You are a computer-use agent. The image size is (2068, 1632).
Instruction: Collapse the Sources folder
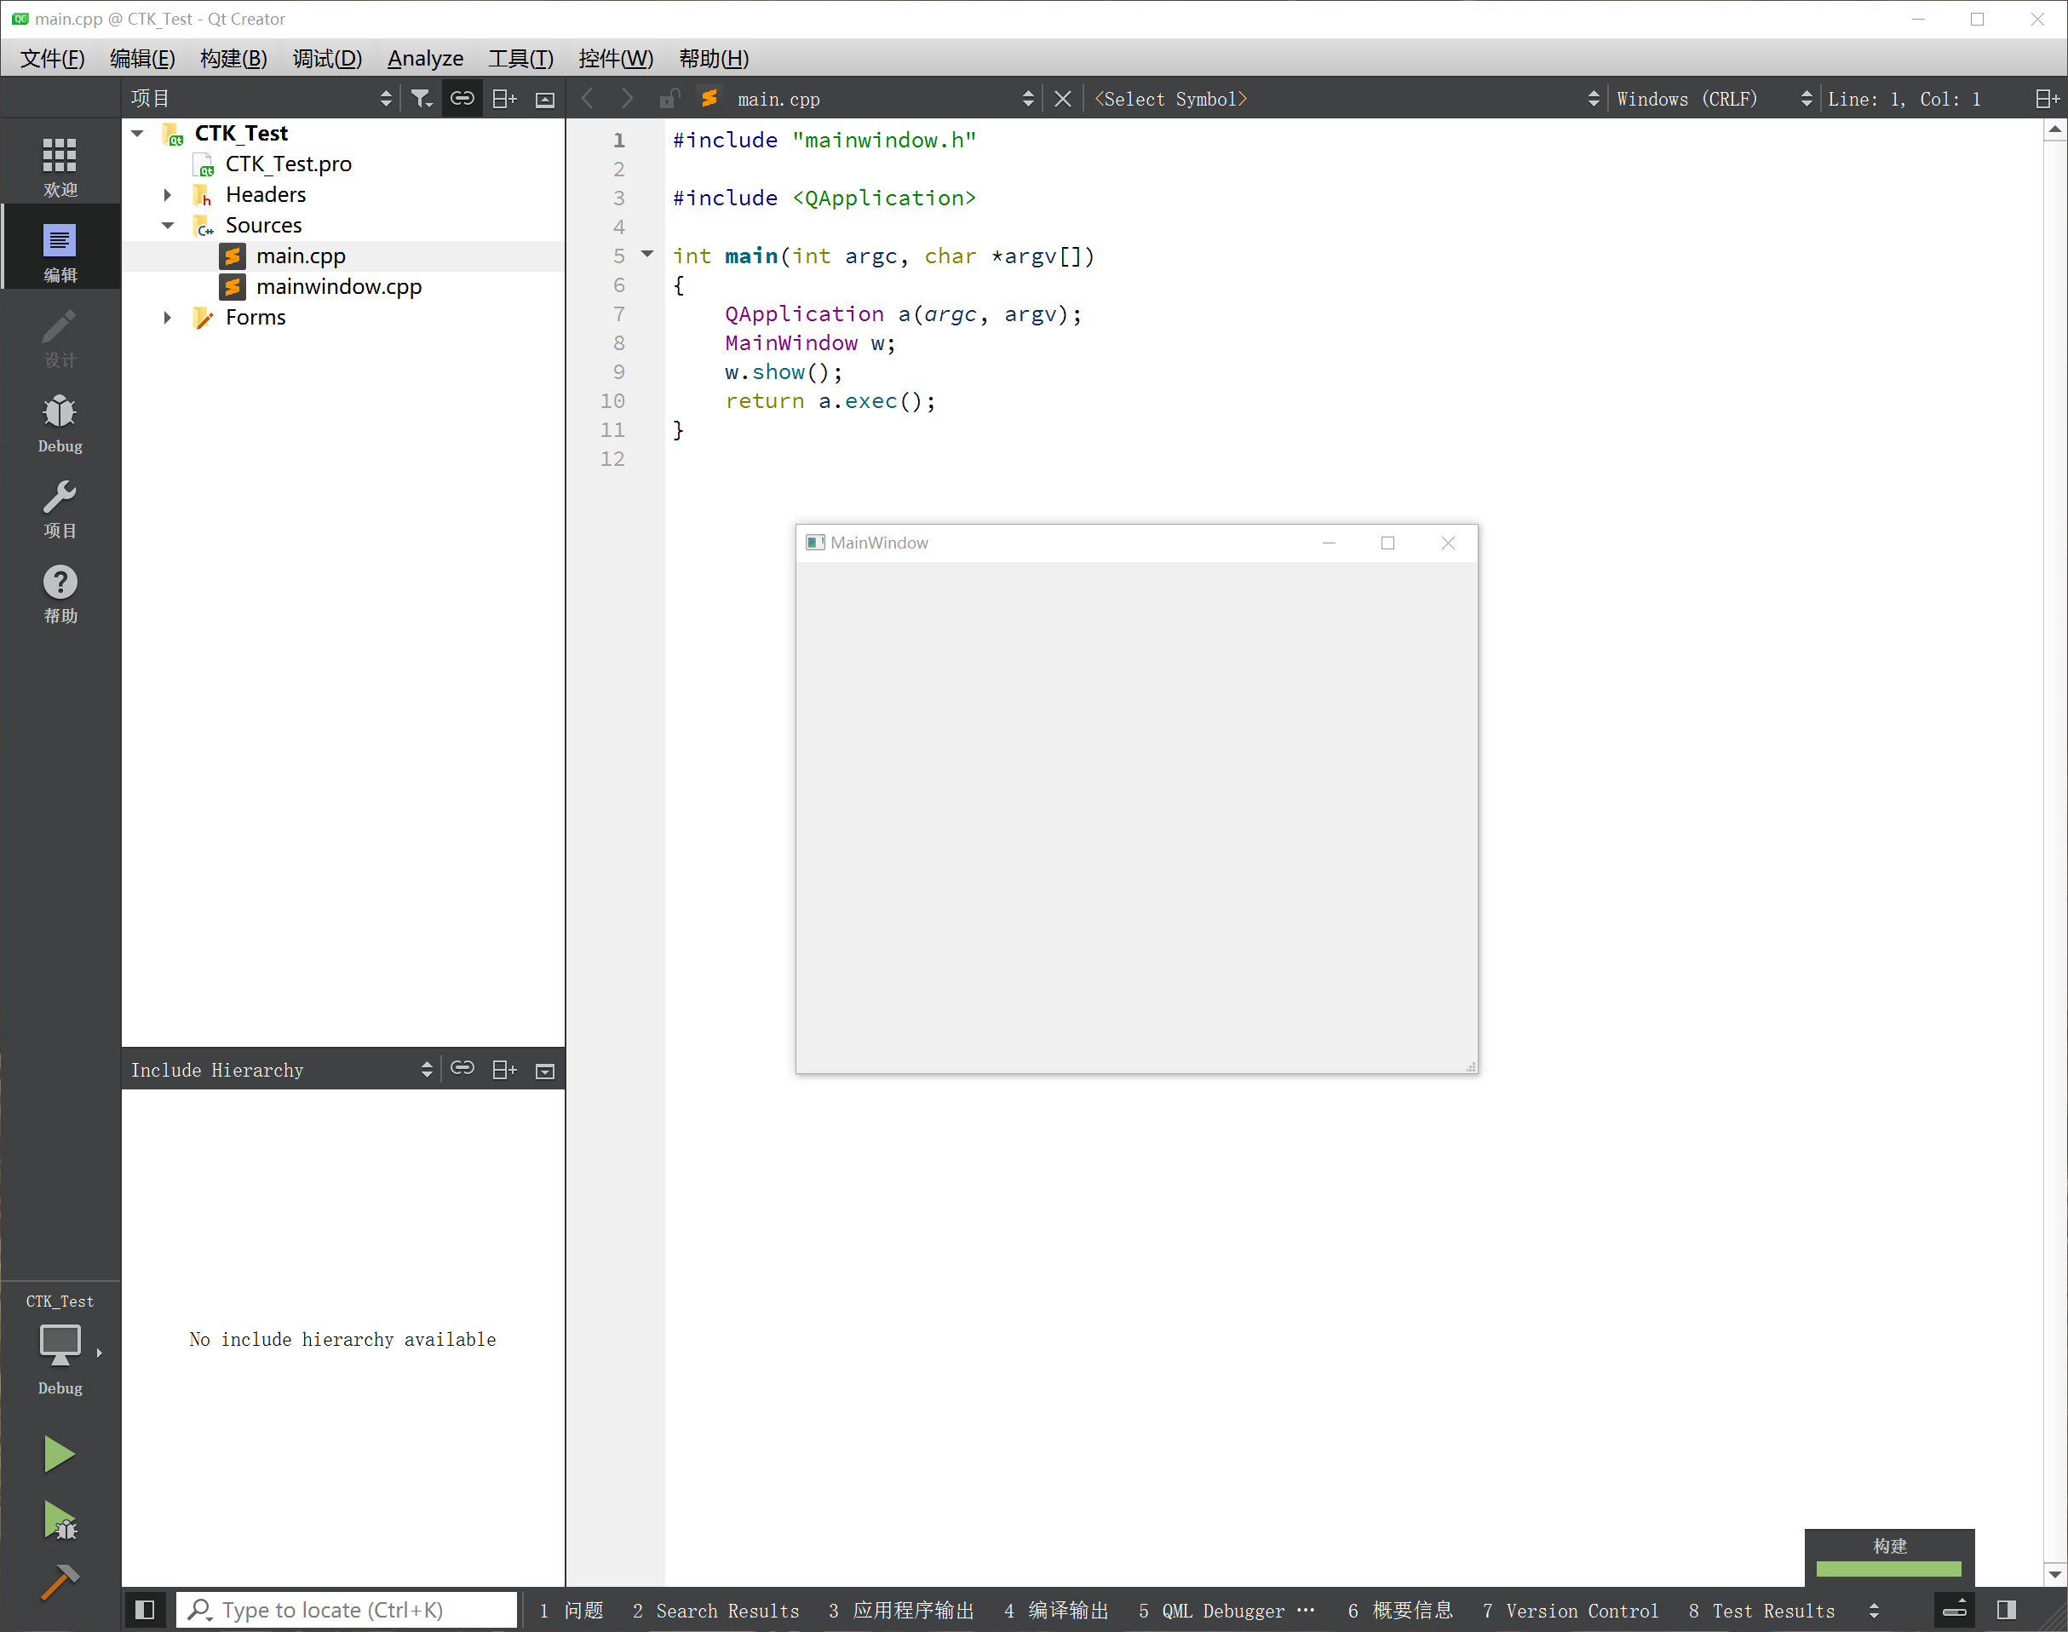[167, 226]
